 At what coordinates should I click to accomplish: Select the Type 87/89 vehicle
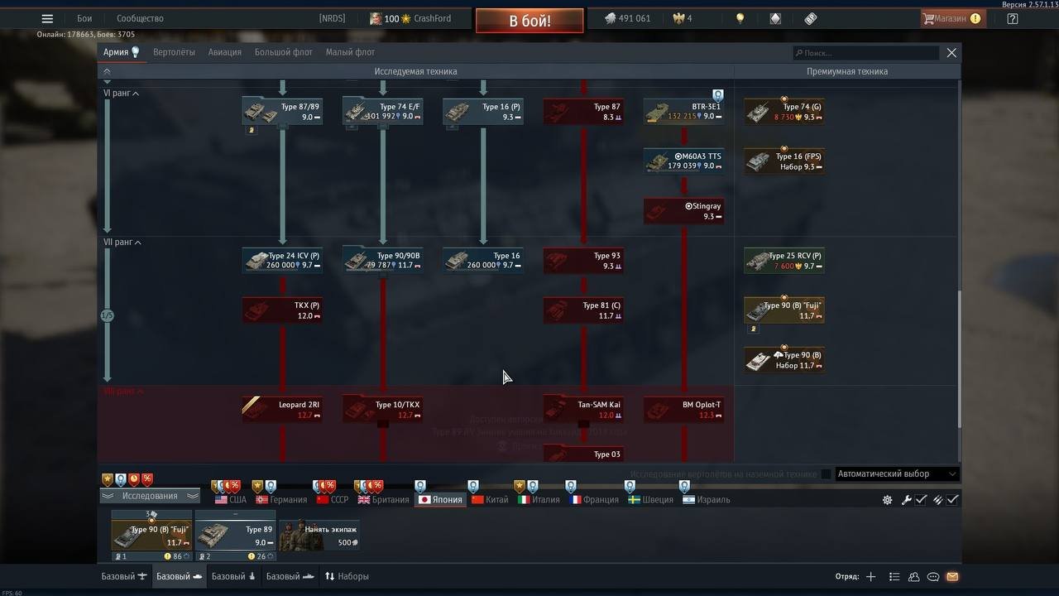click(282, 112)
